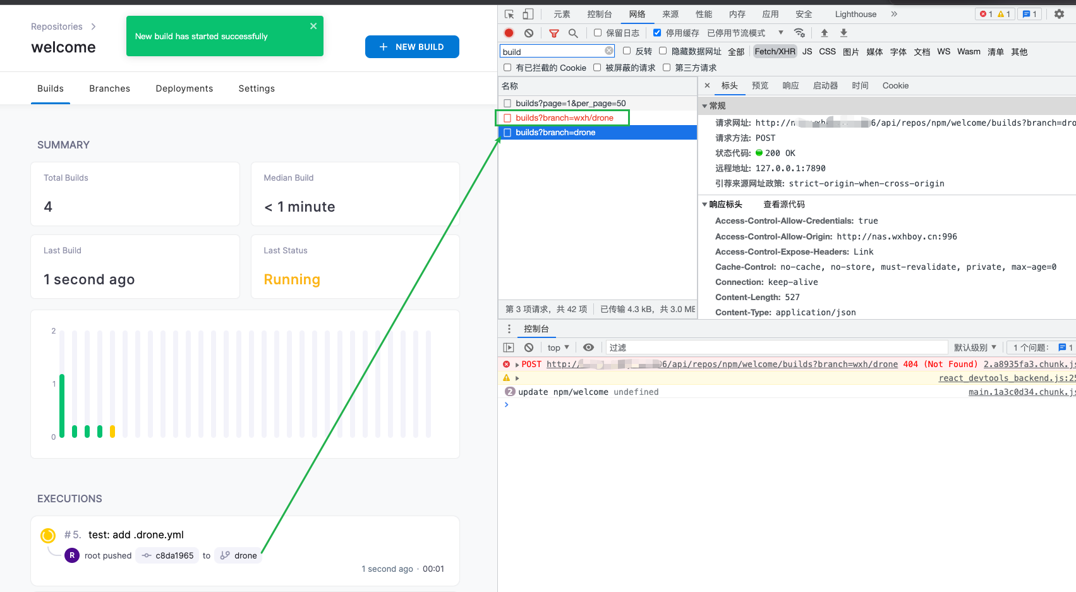Collapse the 响应标头 section

[x=705, y=204]
